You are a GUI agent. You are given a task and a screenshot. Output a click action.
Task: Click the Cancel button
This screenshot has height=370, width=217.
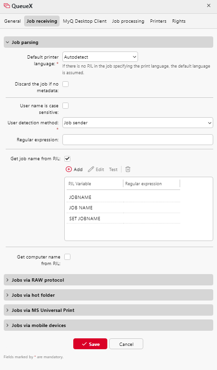[x=126, y=344]
